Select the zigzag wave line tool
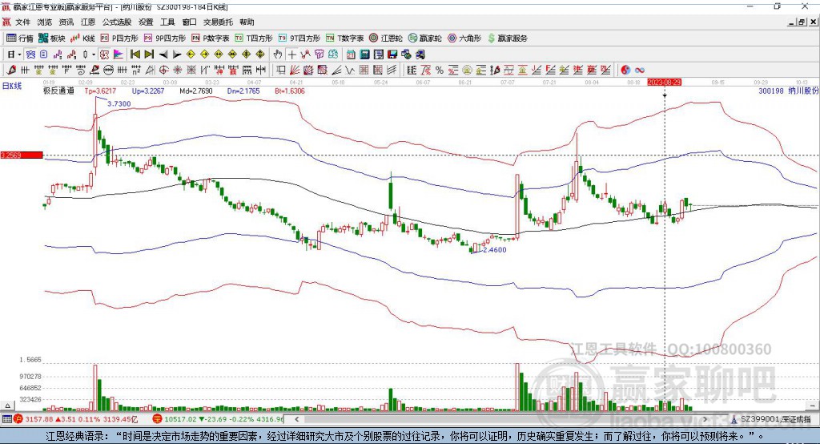This screenshot has height=444, width=820. (351, 71)
